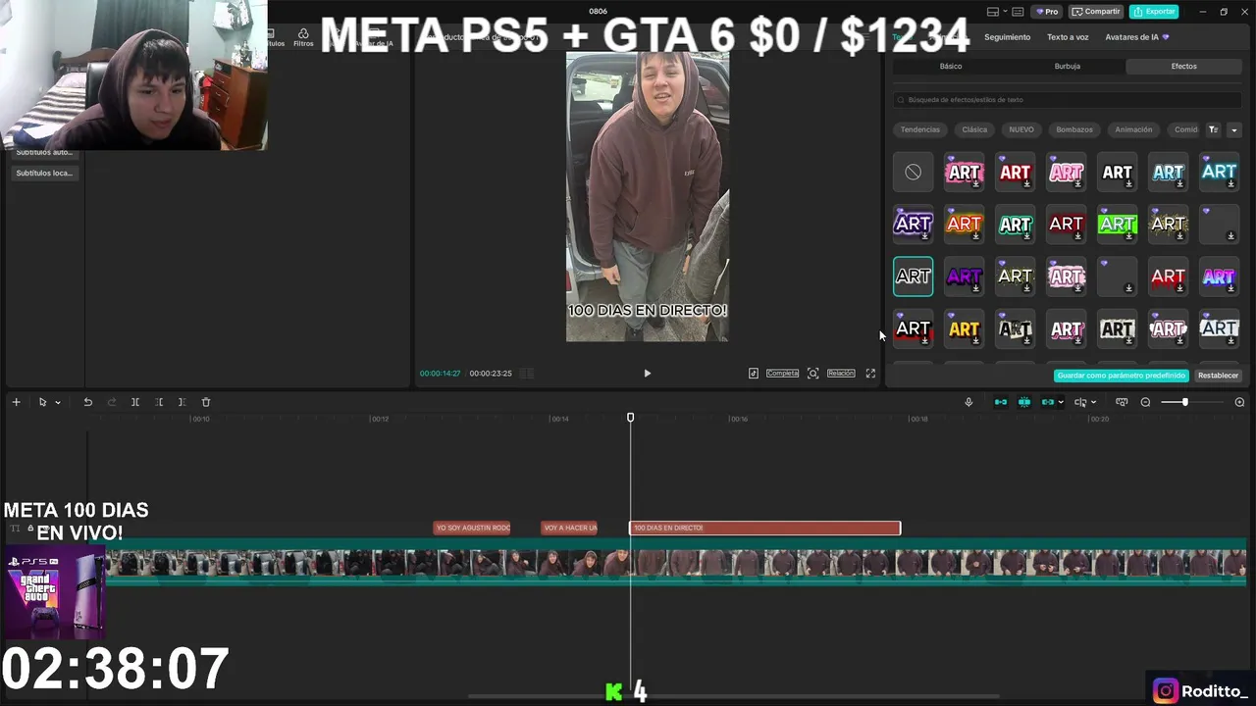
Task: Click the audio note icon below preview
Action: click(x=754, y=374)
